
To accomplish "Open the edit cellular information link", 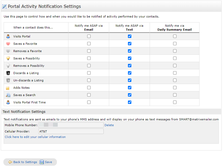I will pyautogui.click(x=35, y=137).
